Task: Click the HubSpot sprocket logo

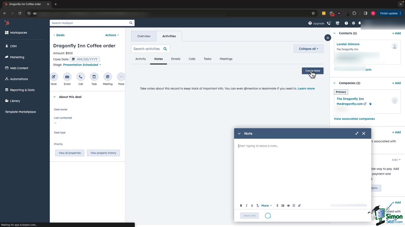Action: click(7, 23)
